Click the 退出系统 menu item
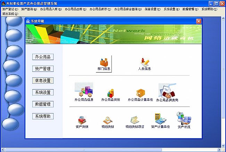 pos(10,14)
